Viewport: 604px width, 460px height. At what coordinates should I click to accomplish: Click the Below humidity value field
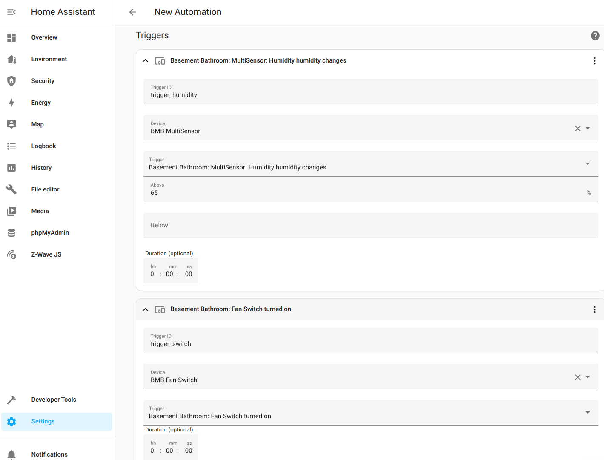[370, 226]
